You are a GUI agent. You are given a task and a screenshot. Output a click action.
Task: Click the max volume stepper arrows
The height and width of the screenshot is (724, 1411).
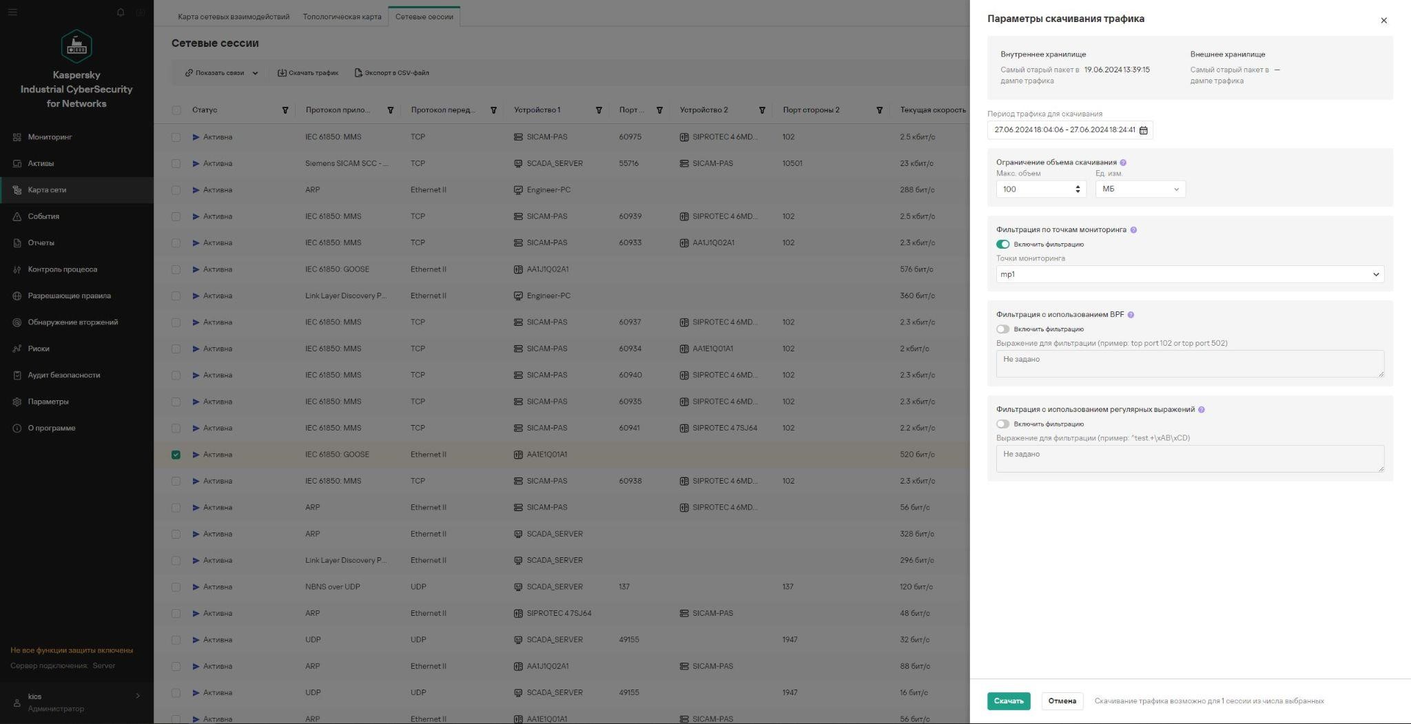[x=1078, y=189]
